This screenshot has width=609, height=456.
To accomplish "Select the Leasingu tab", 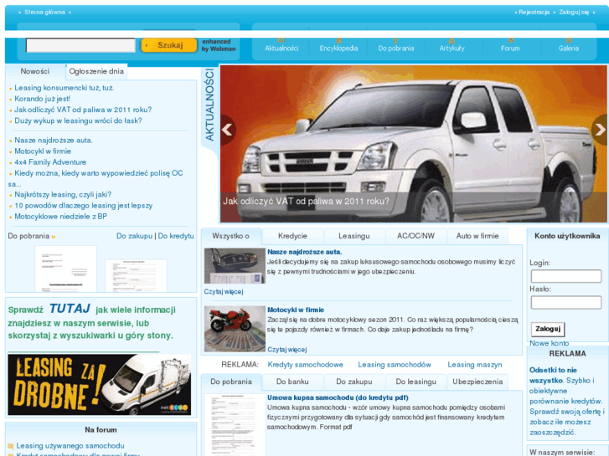I will tap(354, 236).
